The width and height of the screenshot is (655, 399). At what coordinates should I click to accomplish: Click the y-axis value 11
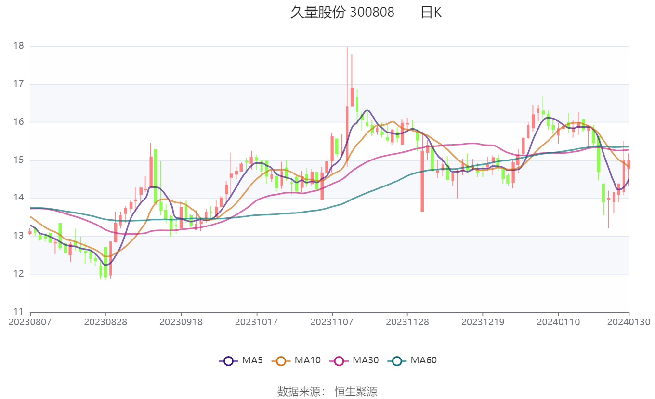pos(19,312)
